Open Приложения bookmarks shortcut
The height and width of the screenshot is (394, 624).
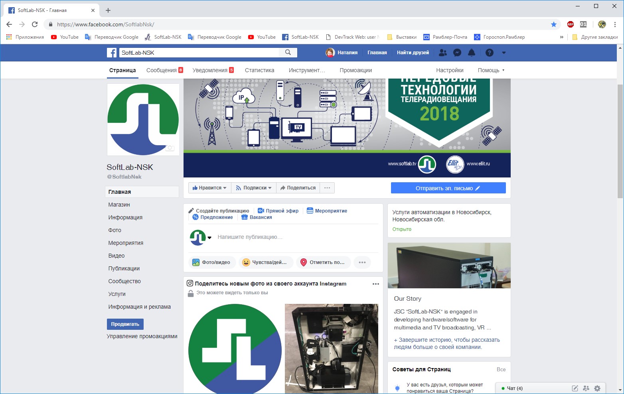(x=25, y=37)
